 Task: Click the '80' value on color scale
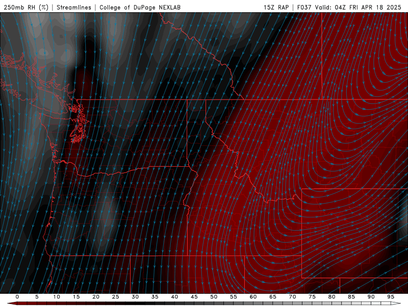tap(332, 297)
